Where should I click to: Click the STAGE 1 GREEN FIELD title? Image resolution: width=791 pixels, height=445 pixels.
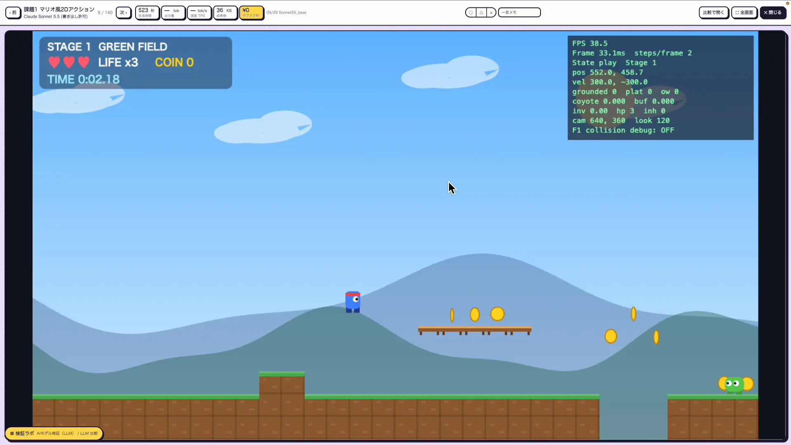tap(107, 47)
